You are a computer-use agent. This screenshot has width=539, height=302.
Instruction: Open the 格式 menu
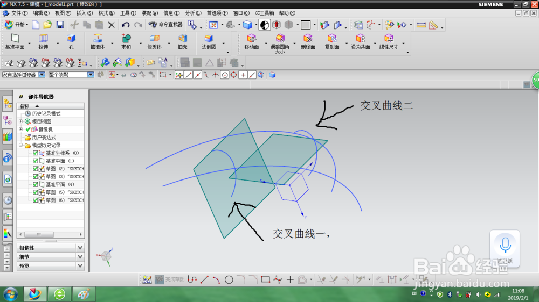(x=106, y=13)
